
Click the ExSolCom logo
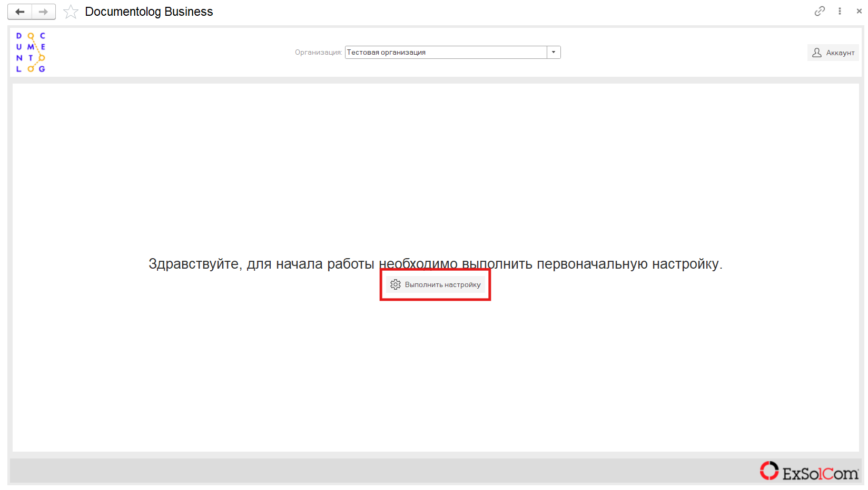[x=809, y=472]
